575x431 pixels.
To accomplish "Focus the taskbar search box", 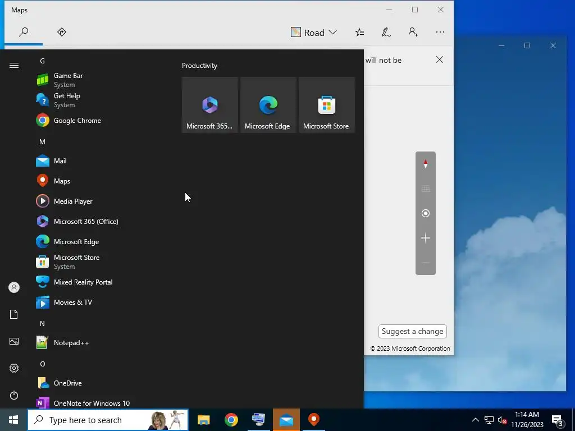I will (x=108, y=420).
